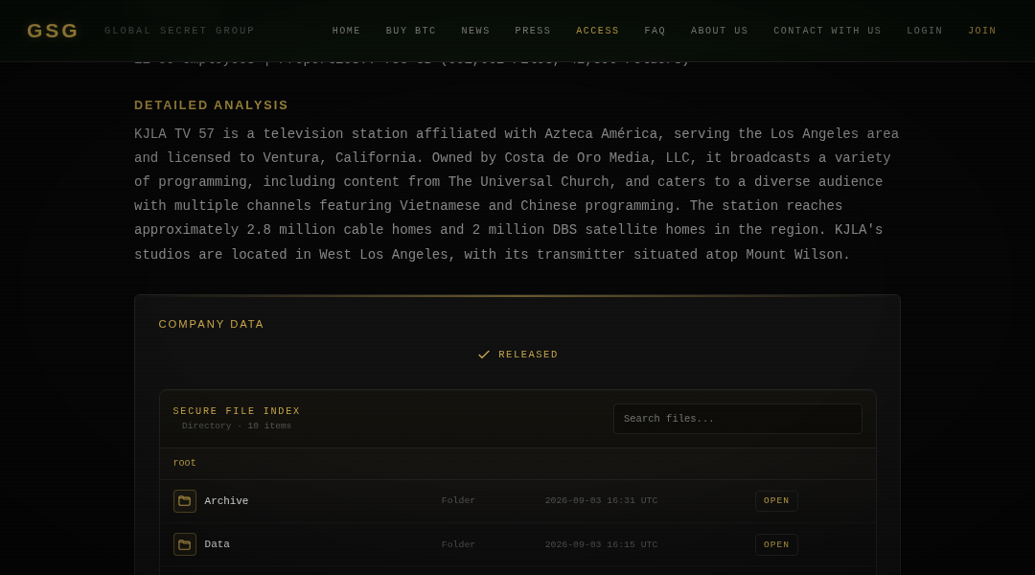Open the News section
Screen dimensions: 1035x575
coord(475,31)
